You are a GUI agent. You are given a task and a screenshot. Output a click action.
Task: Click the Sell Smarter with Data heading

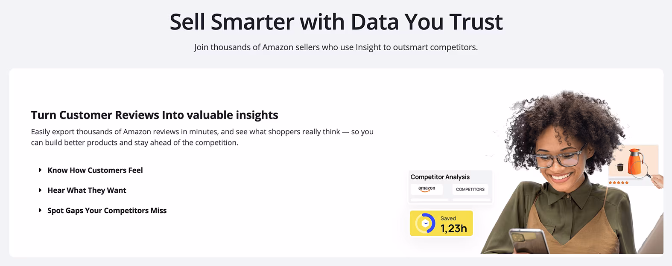click(x=336, y=21)
